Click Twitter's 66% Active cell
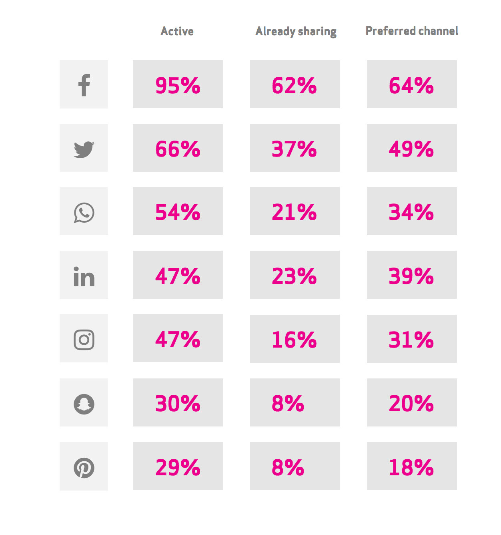The height and width of the screenshot is (535, 501). 178,148
